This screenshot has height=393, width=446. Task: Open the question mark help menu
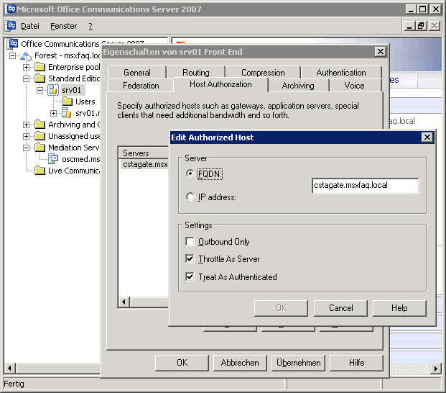tap(90, 26)
